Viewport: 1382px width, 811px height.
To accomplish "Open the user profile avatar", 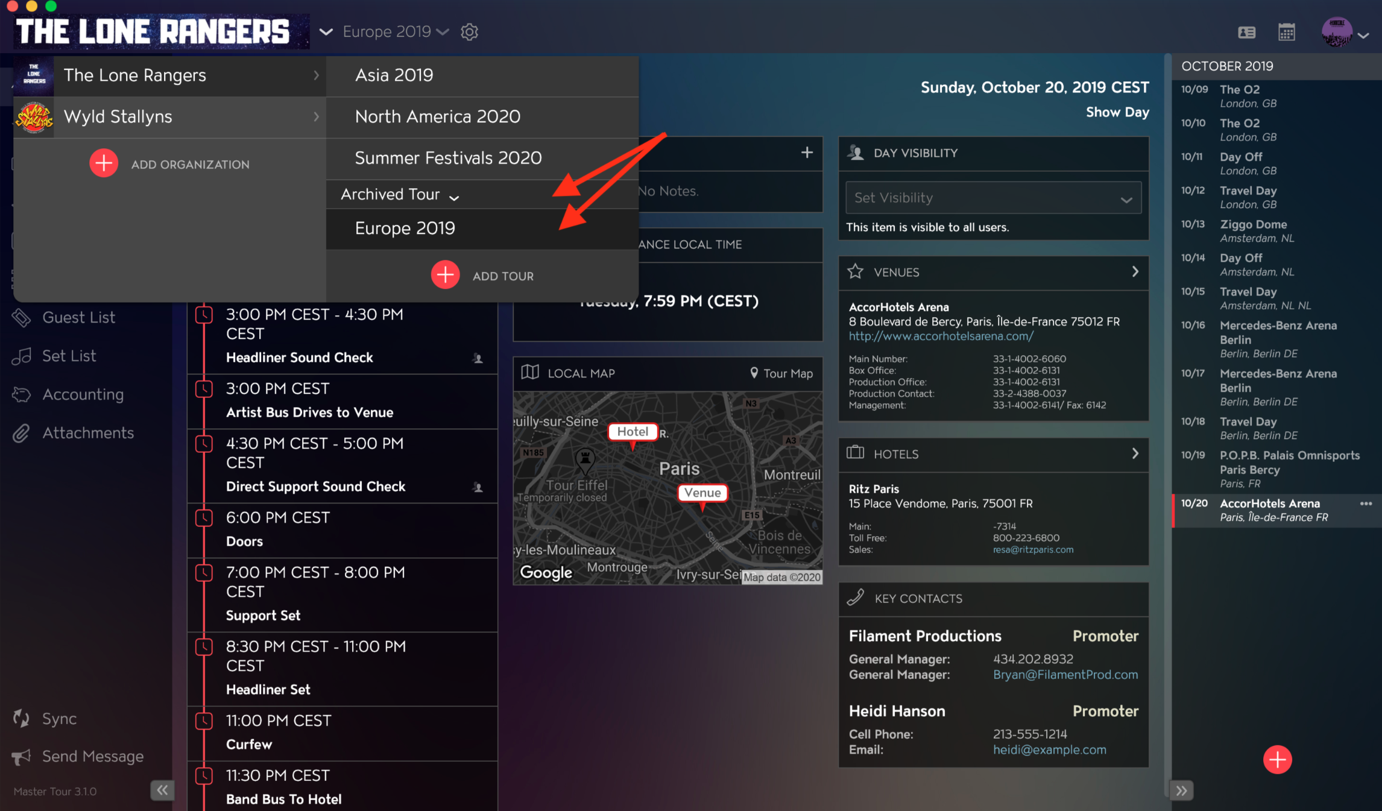I will [1337, 32].
